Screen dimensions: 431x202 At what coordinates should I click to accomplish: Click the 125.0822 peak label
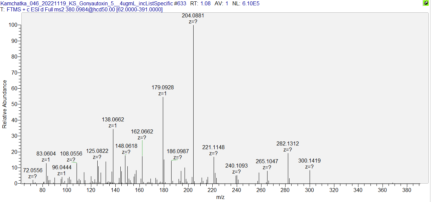coord(97,151)
